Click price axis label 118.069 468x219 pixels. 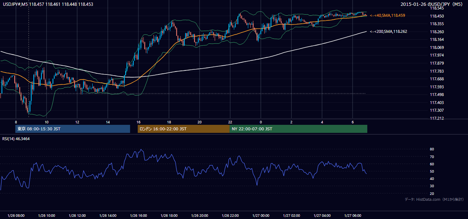pos(437,47)
